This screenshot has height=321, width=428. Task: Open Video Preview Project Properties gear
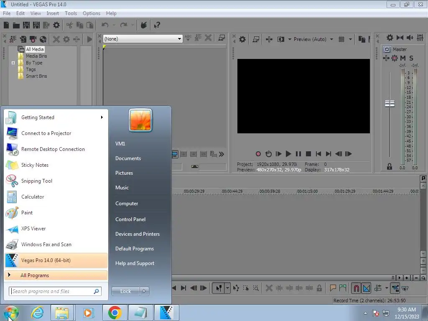tap(242, 39)
